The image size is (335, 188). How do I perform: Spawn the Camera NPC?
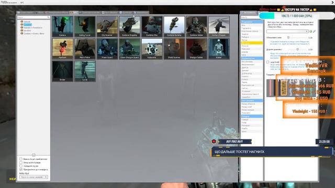coord(62,27)
